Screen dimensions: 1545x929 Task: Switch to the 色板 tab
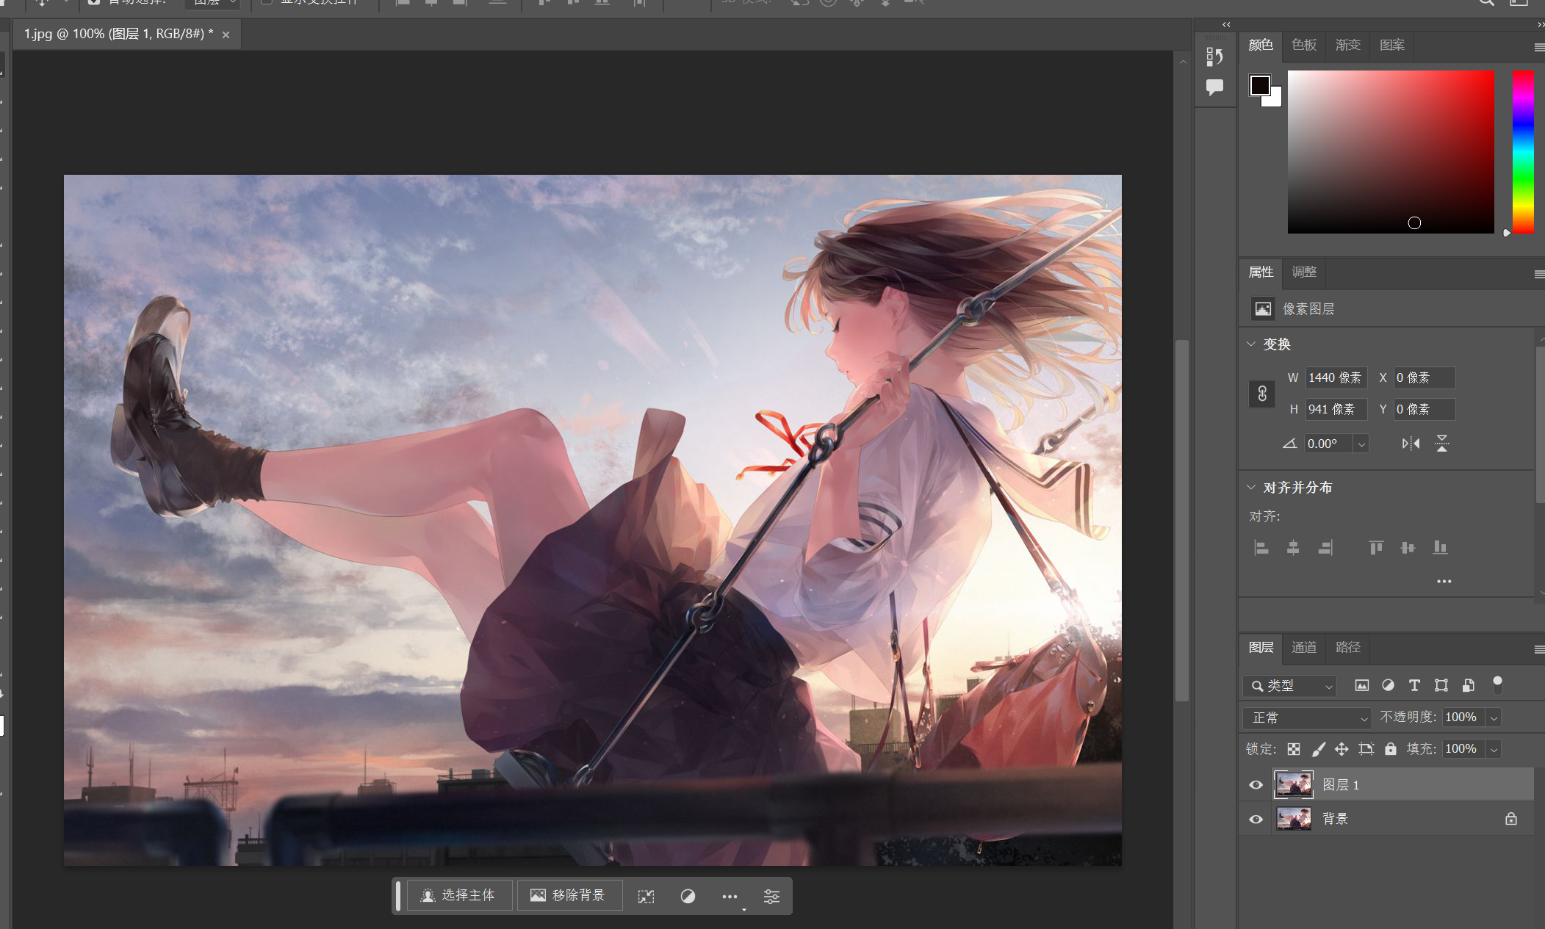point(1304,45)
